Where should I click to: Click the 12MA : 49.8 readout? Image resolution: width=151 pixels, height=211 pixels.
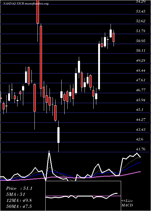(19, 200)
